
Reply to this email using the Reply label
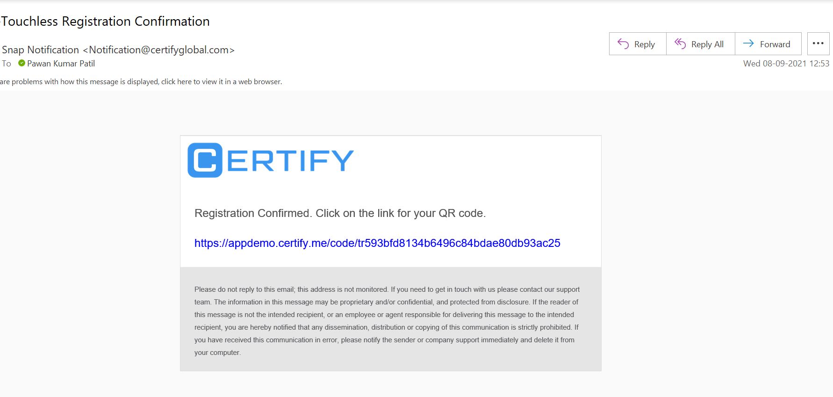[x=645, y=44]
